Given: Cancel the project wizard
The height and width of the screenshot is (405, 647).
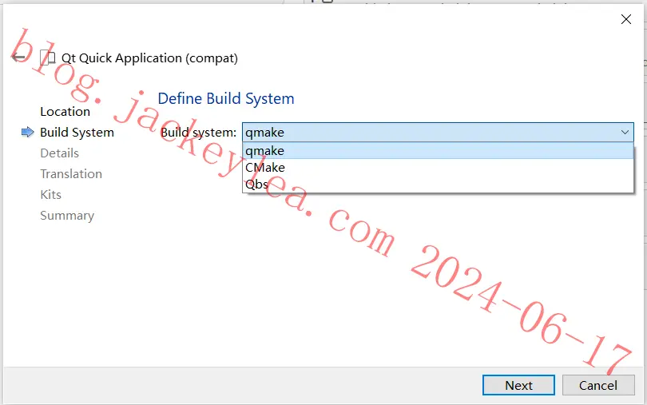Looking at the screenshot, I should (x=598, y=385).
